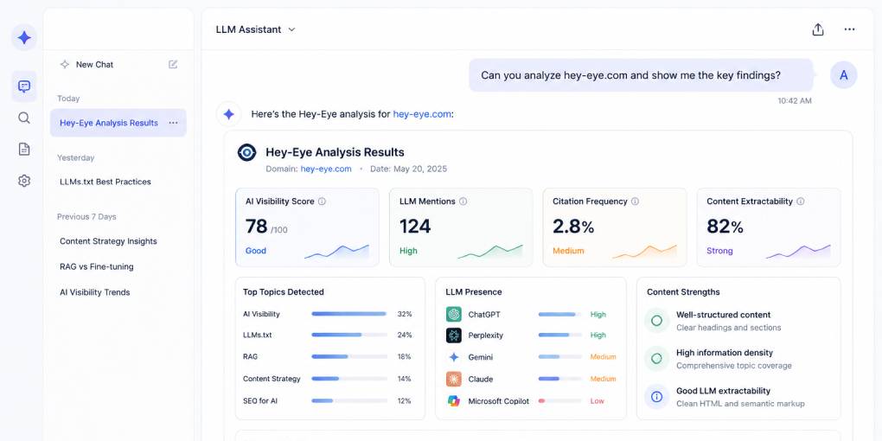Click the AI Visibility Score sparkline chart
This screenshot has width=882, height=441.
coord(337,252)
